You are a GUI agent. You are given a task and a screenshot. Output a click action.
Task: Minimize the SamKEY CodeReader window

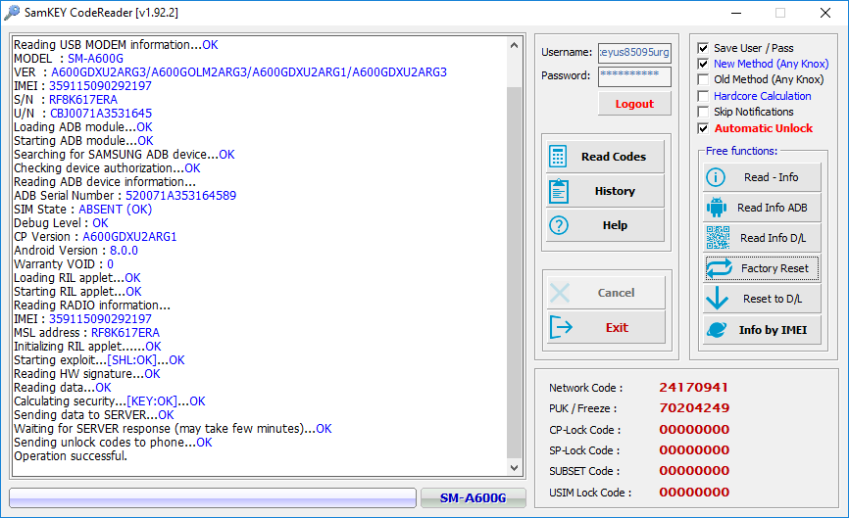coord(736,13)
